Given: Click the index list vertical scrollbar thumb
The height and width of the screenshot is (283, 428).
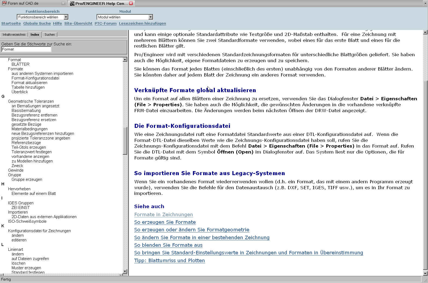Looking at the screenshot, I should [125, 141].
